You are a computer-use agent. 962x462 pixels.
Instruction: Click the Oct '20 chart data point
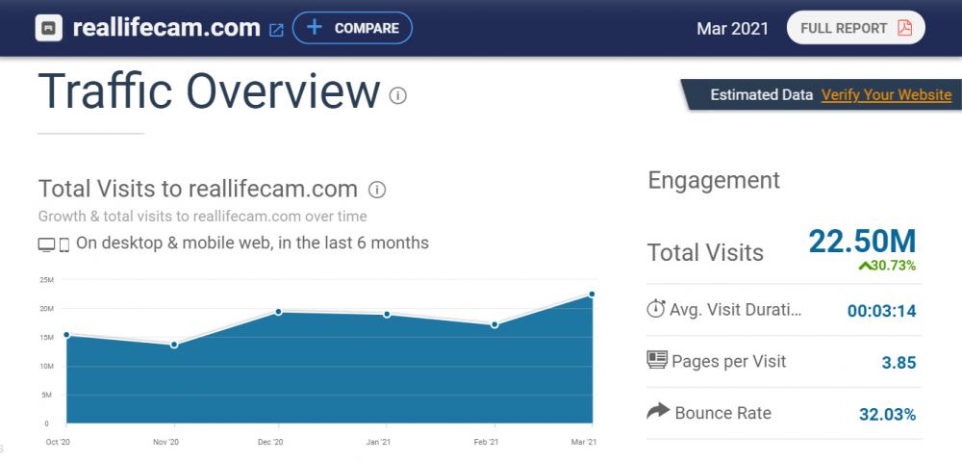coord(66,335)
